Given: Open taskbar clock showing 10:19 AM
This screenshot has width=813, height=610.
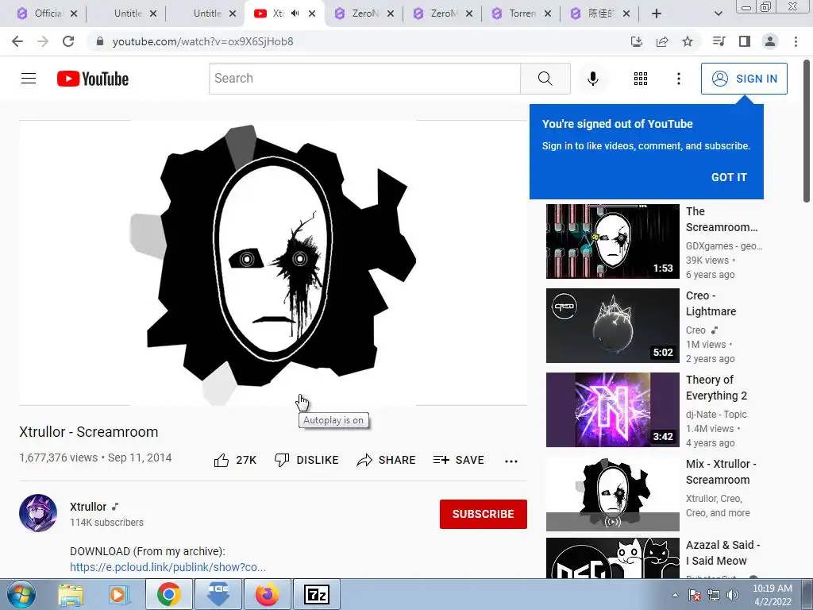Looking at the screenshot, I should pos(772,595).
